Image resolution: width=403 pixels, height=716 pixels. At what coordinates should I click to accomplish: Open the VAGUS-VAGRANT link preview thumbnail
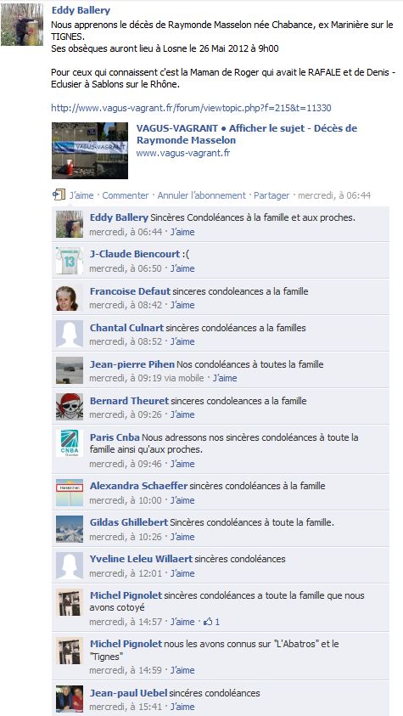90,150
